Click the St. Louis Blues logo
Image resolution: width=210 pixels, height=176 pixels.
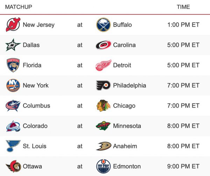pos(13,146)
